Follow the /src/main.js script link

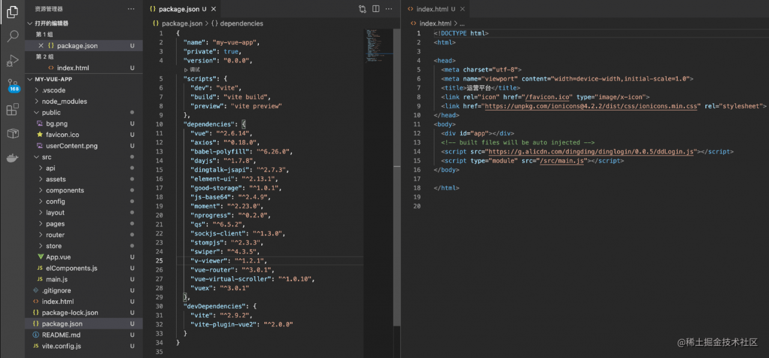tap(562, 161)
